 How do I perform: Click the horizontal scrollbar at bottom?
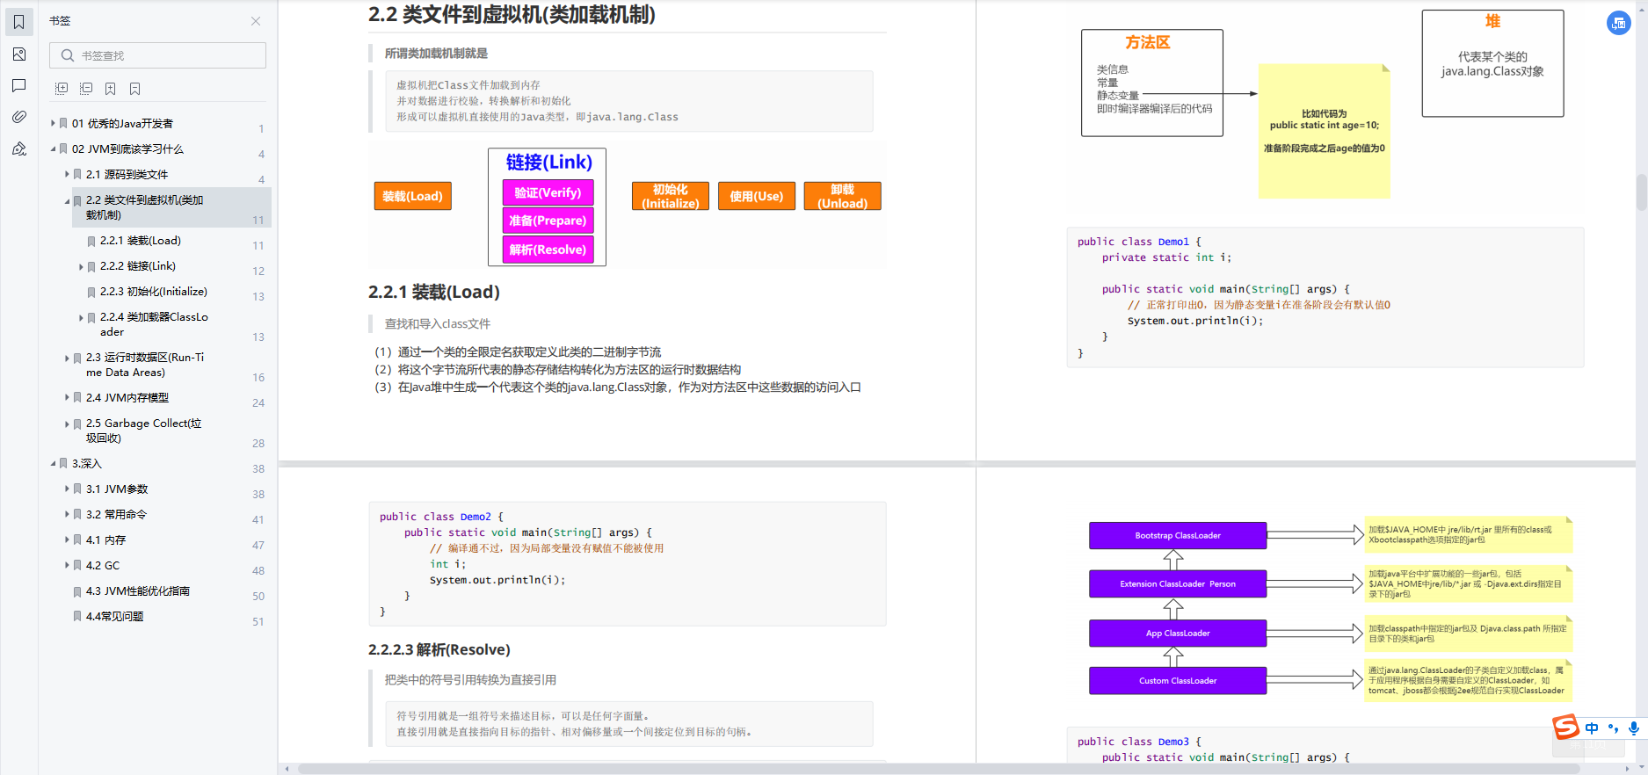pos(939,769)
